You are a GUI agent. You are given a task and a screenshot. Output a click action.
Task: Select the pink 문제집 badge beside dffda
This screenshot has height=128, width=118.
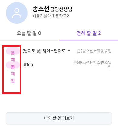tap(13, 65)
